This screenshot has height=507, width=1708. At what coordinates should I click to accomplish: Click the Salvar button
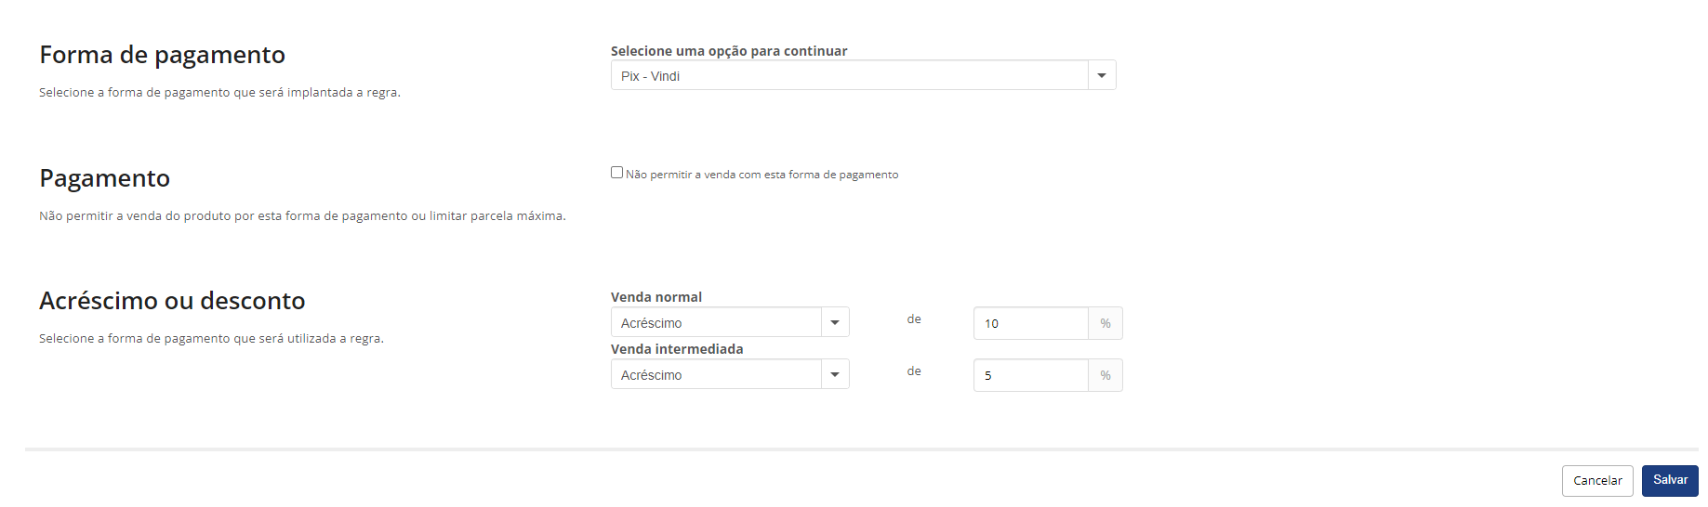(1670, 480)
